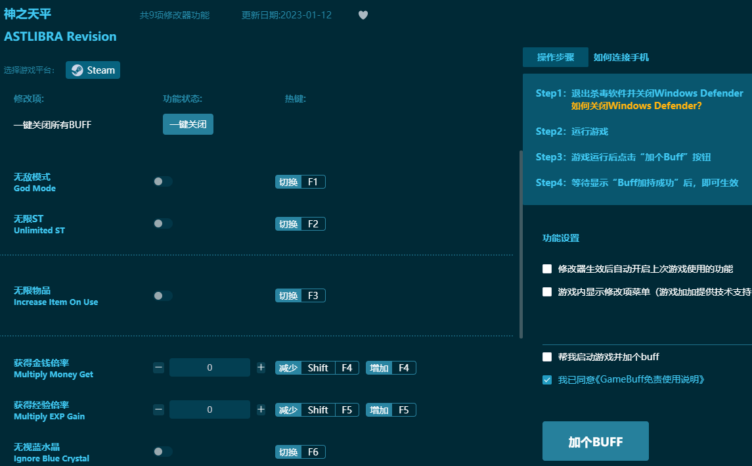The image size is (752, 466).
Task: Increase the Multiply EXP Gain value
Action: tap(261, 410)
